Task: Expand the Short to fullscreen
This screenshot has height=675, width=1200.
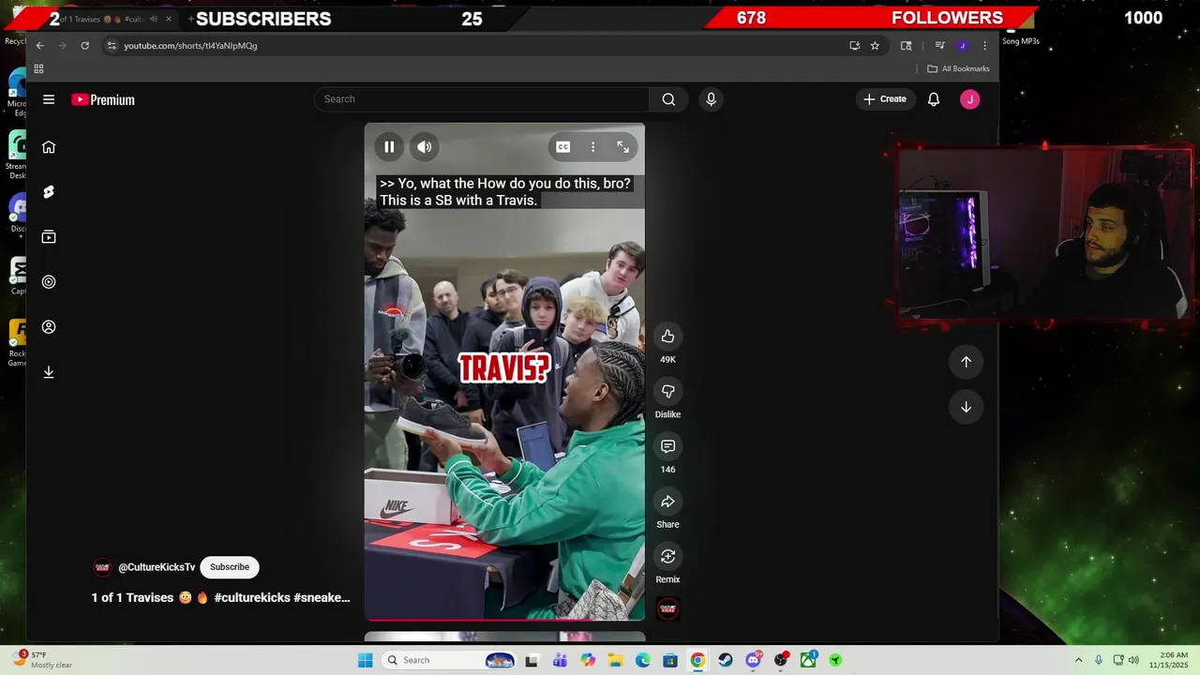Action: (622, 147)
